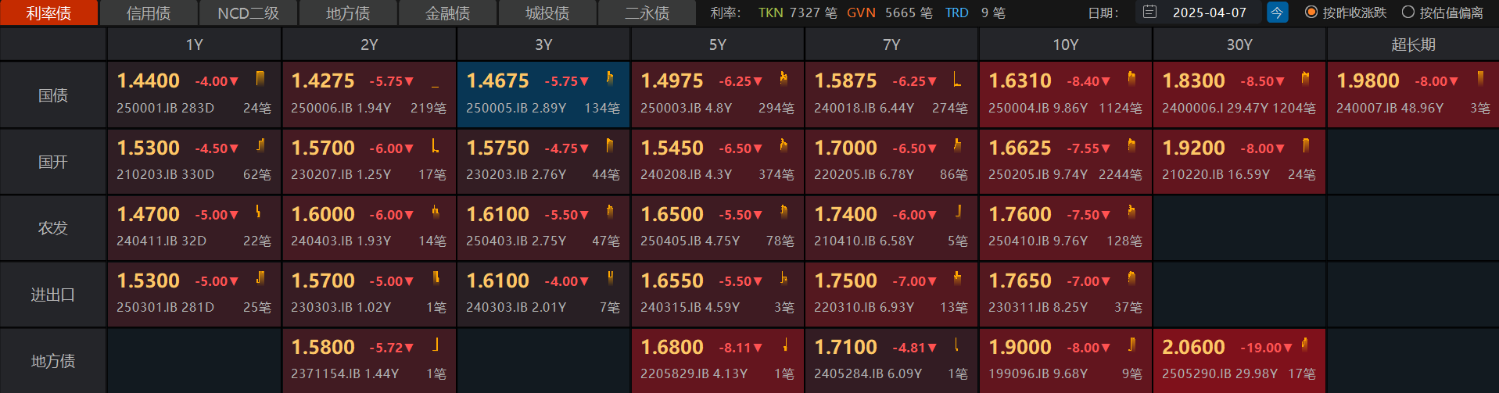
Task: Click bond code 2405284.IB 6.09Y
Action: 868,374
